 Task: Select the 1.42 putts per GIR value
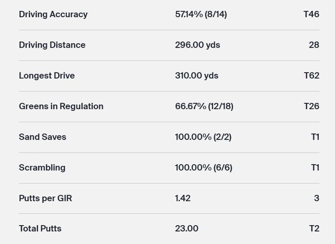pos(183,198)
